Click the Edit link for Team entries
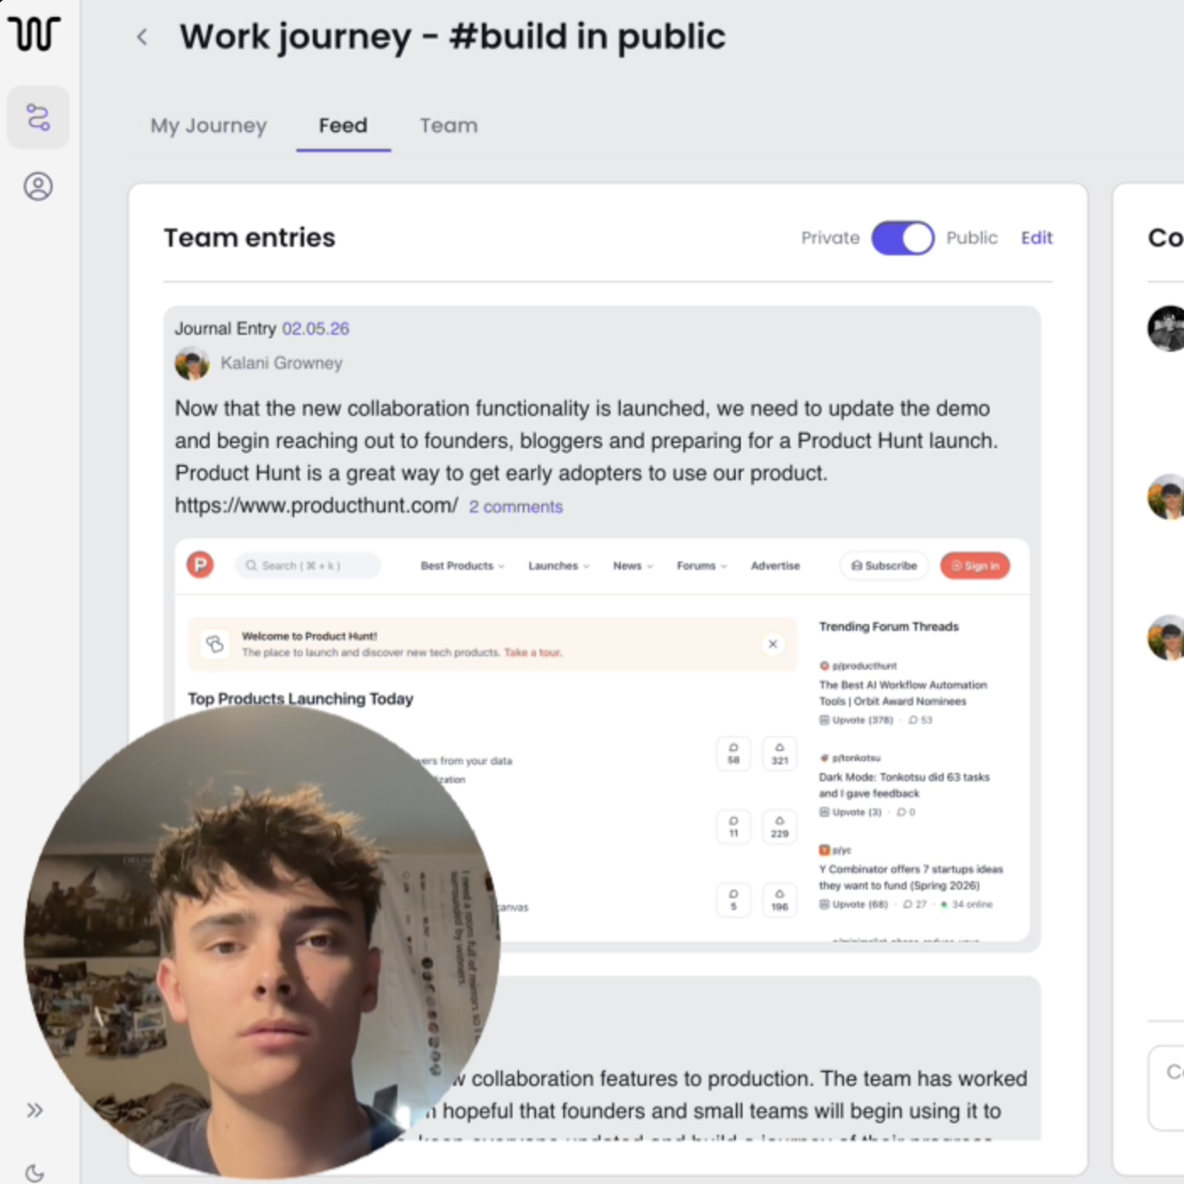Viewport: 1184px width, 1184px height. pyautogui.click(x=1036, y=238)
